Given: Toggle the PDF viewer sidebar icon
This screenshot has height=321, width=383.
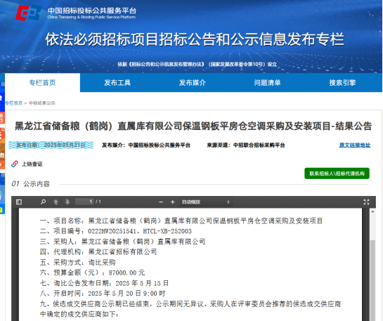Looking at the screenshot, I should 19,202.
